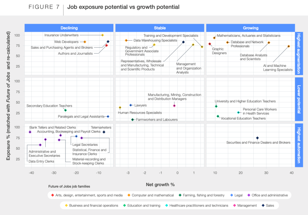Select the Declining column header
This screenshot has width=308, height=215.
coord(69,28)
